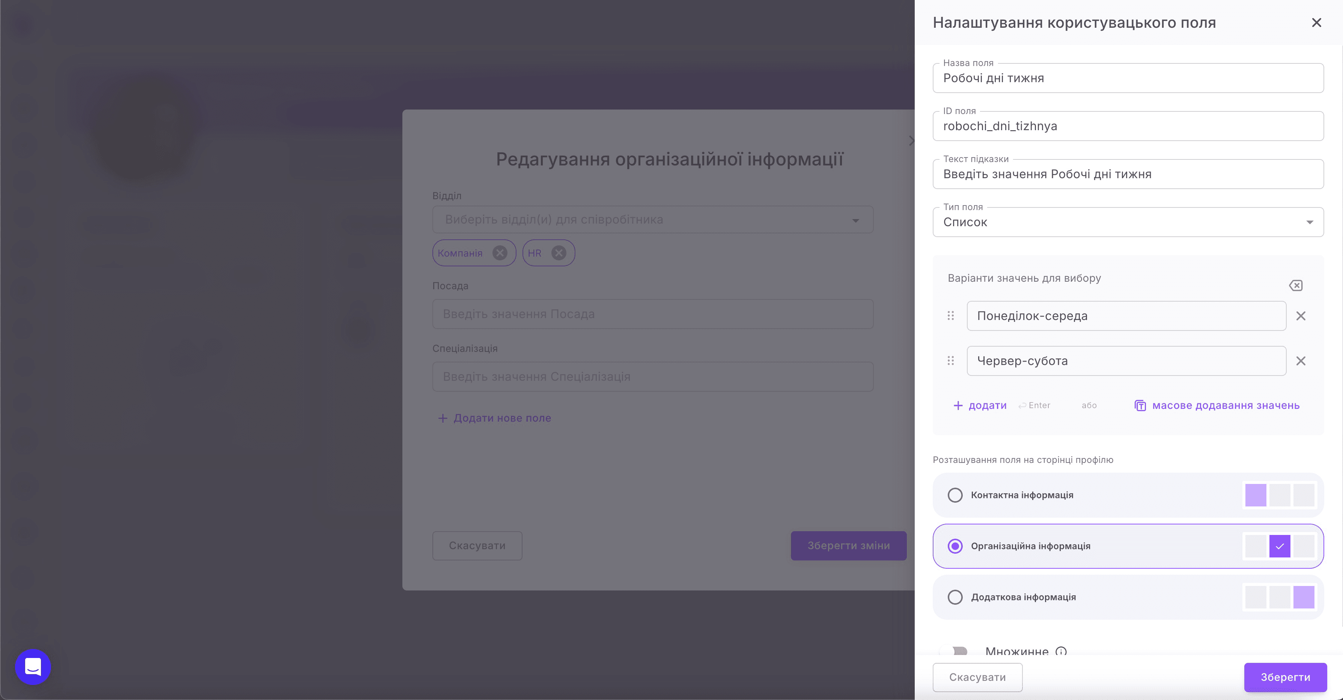
Task: Grab the drag handle beside Червер-субота
Action: [950, 361]
